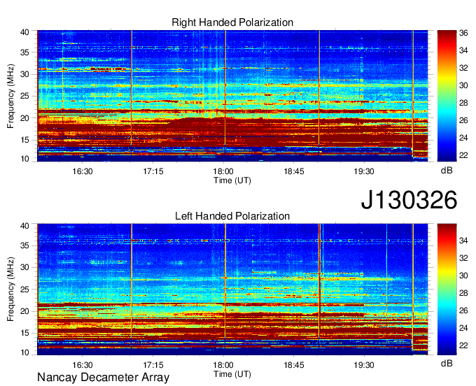Select "Time (UT)" label under the Right Handed plot
Screen dimensions: 476x386
[x=232, y=180]
